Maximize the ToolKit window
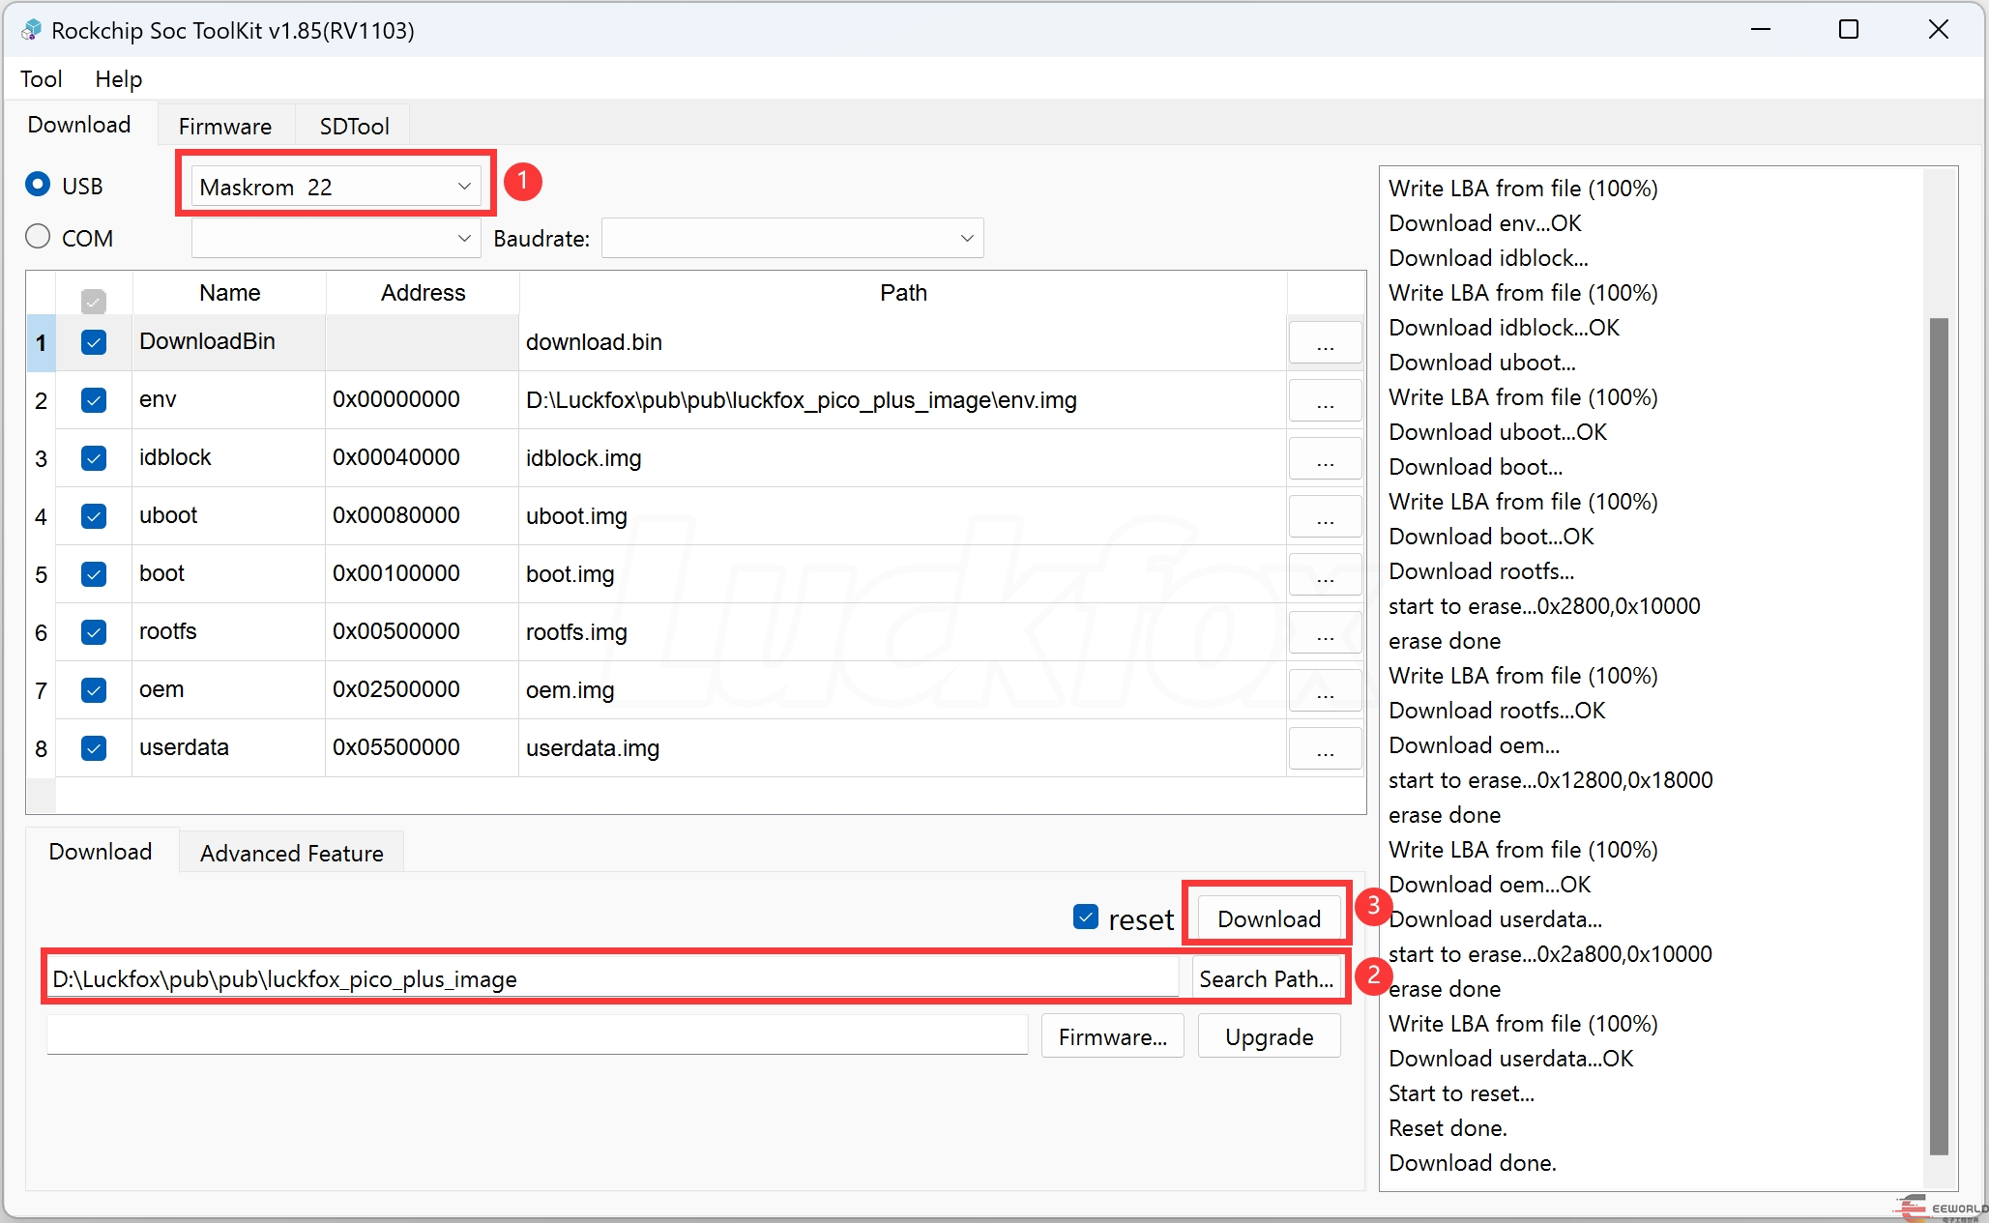1989x1223 pixels. pos(1848,30)
